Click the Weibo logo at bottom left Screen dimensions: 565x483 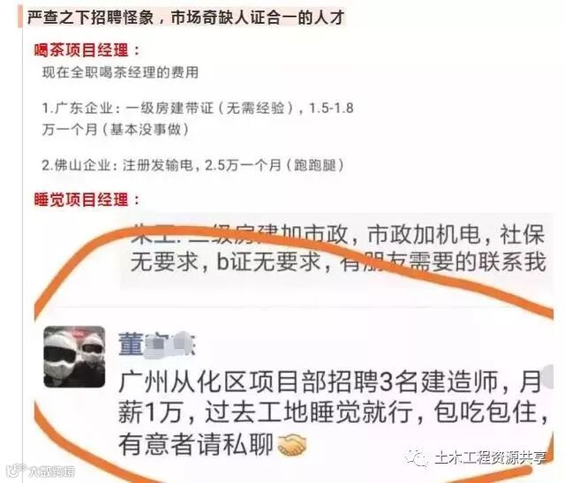(16, 471)
